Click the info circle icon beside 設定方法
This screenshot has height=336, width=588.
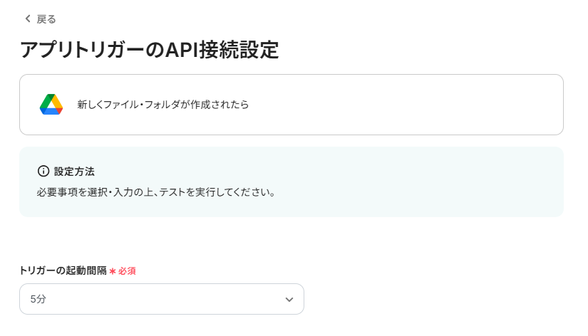click(x=43, y=172)
